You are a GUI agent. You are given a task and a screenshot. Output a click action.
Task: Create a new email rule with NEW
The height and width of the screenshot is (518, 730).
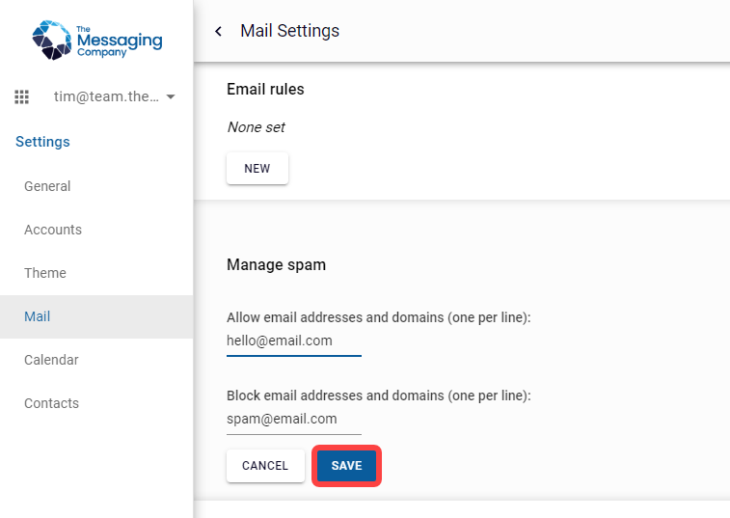coord(257,168)
